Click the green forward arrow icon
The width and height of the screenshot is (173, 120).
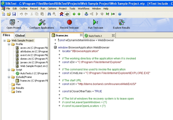tap(79, 14)
